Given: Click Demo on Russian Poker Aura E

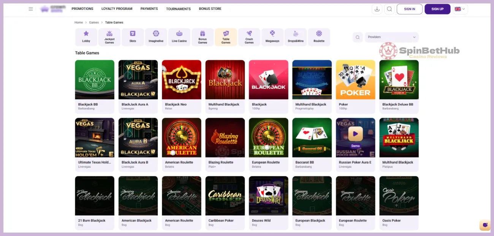Looking at the screenshot, I should point(355,146).
